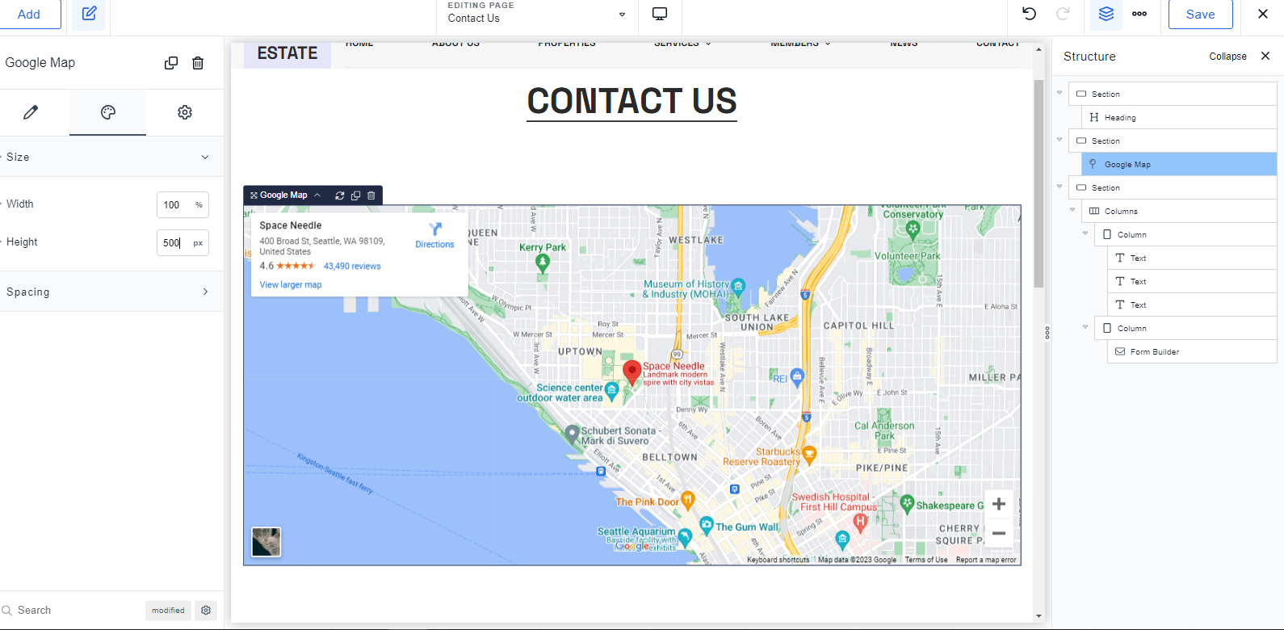The image size is (1284, 630).
Task: Collapse the second Column in Structure
Action: tap(1085, 327)
